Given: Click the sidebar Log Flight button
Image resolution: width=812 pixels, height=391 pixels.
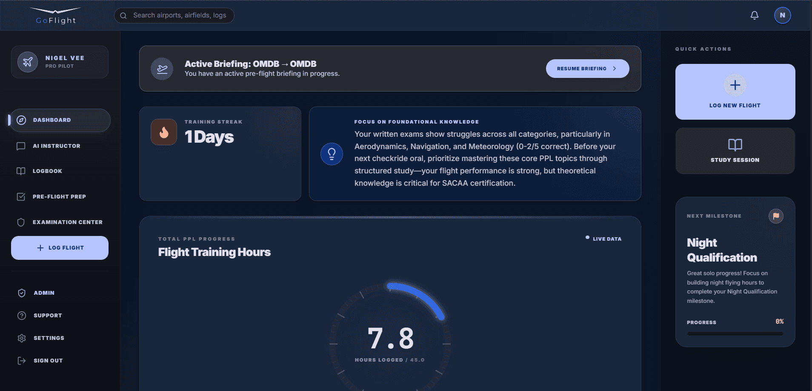Looking at the screenshot, I should [x=60, y=248].
